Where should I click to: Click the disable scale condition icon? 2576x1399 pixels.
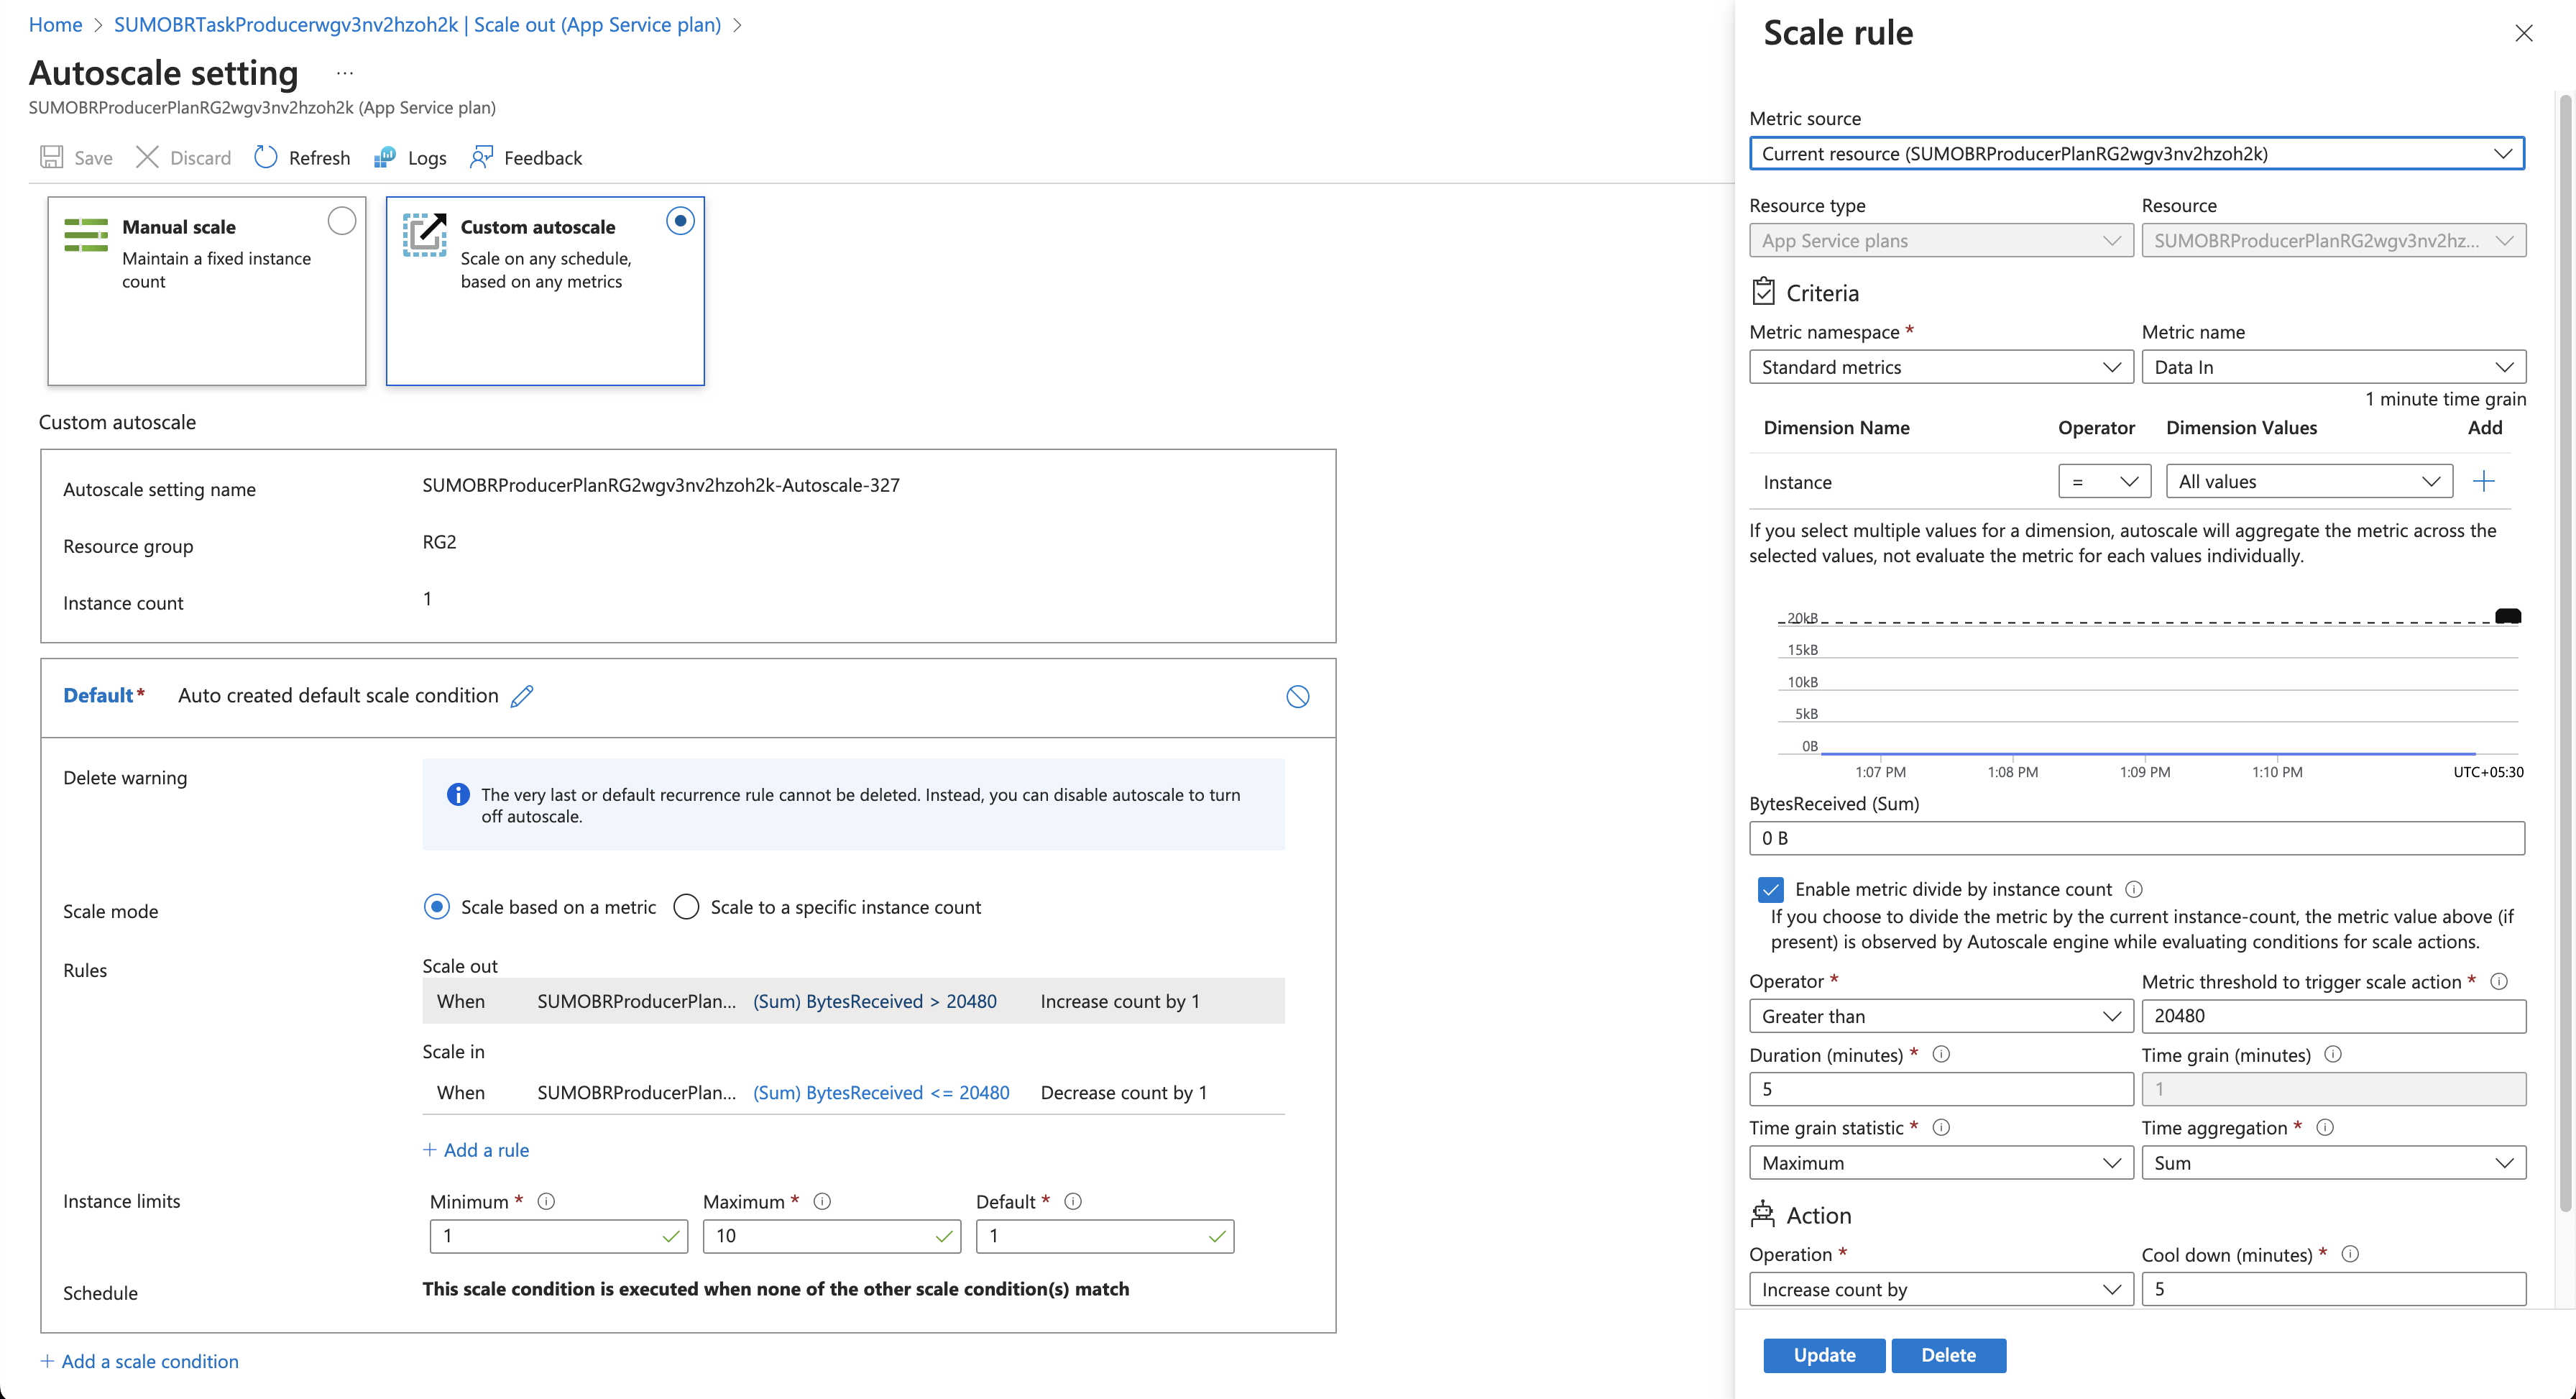pyautogui.click(x=1297, y=697)
